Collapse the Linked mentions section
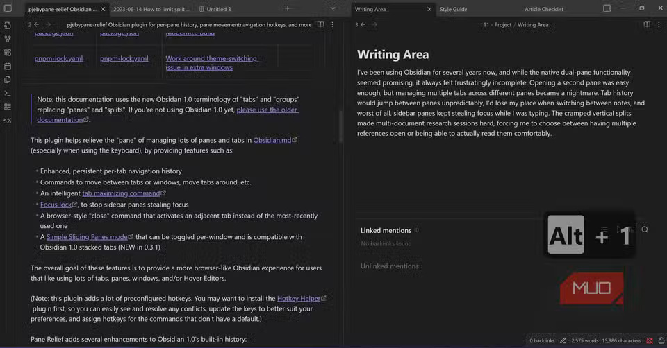This screenshot has height=348, width=667. coord(386,230)
